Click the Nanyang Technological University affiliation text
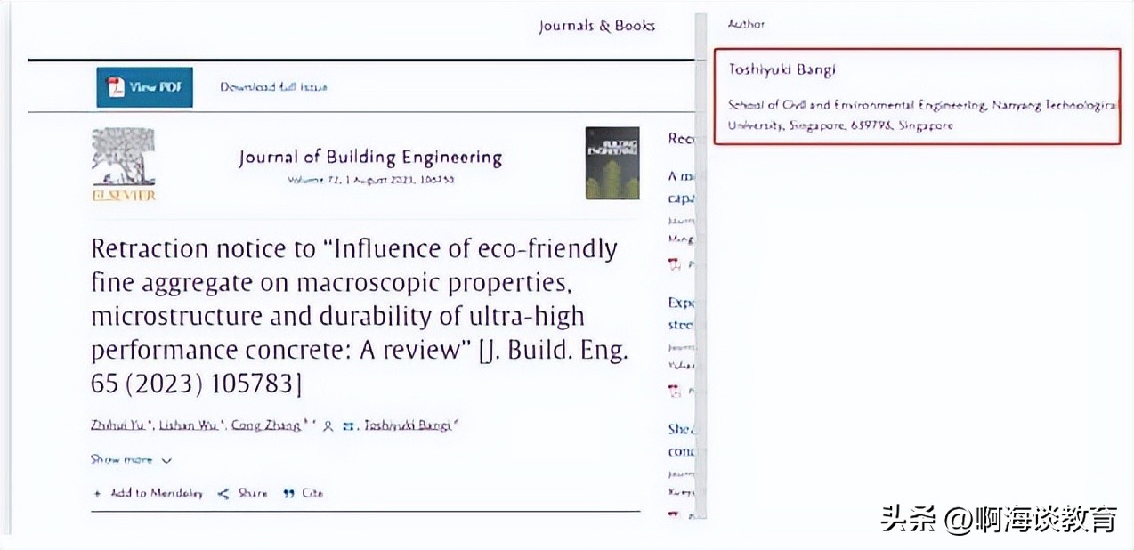The height and width of the screenshot is (550, 1134). [922, 116]
